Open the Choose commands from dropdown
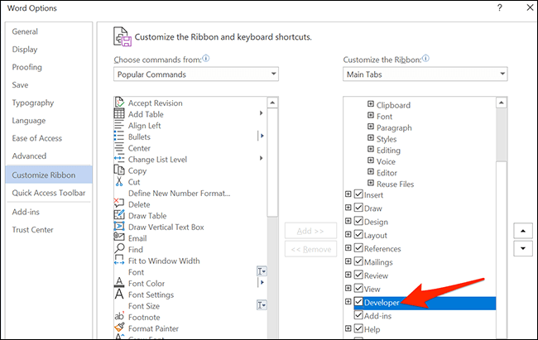 tap(196, 74)
